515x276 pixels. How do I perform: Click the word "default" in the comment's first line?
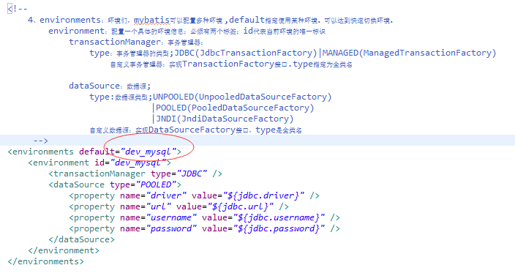[247, 20]
